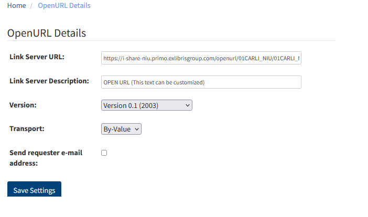Toggle checkbox via 'Send requester e-mail address:' label
The height and width of the screenshot is (217, 368).
tap(46, 158)
